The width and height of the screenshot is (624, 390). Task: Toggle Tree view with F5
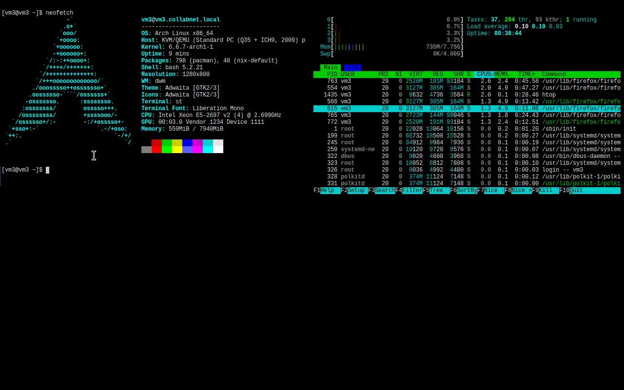[436, 190]
